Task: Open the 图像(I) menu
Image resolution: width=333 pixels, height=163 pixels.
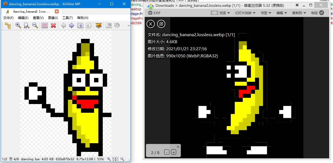Action: [x=53, y=18]
